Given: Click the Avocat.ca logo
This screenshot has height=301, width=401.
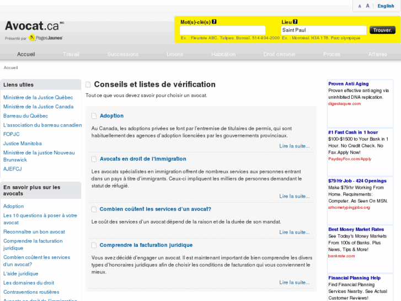Looking at the screenshot, I should coord(32,26).
